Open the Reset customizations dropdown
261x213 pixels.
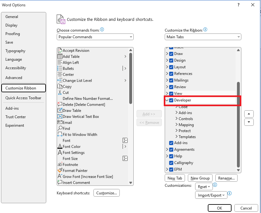[204, 186]
